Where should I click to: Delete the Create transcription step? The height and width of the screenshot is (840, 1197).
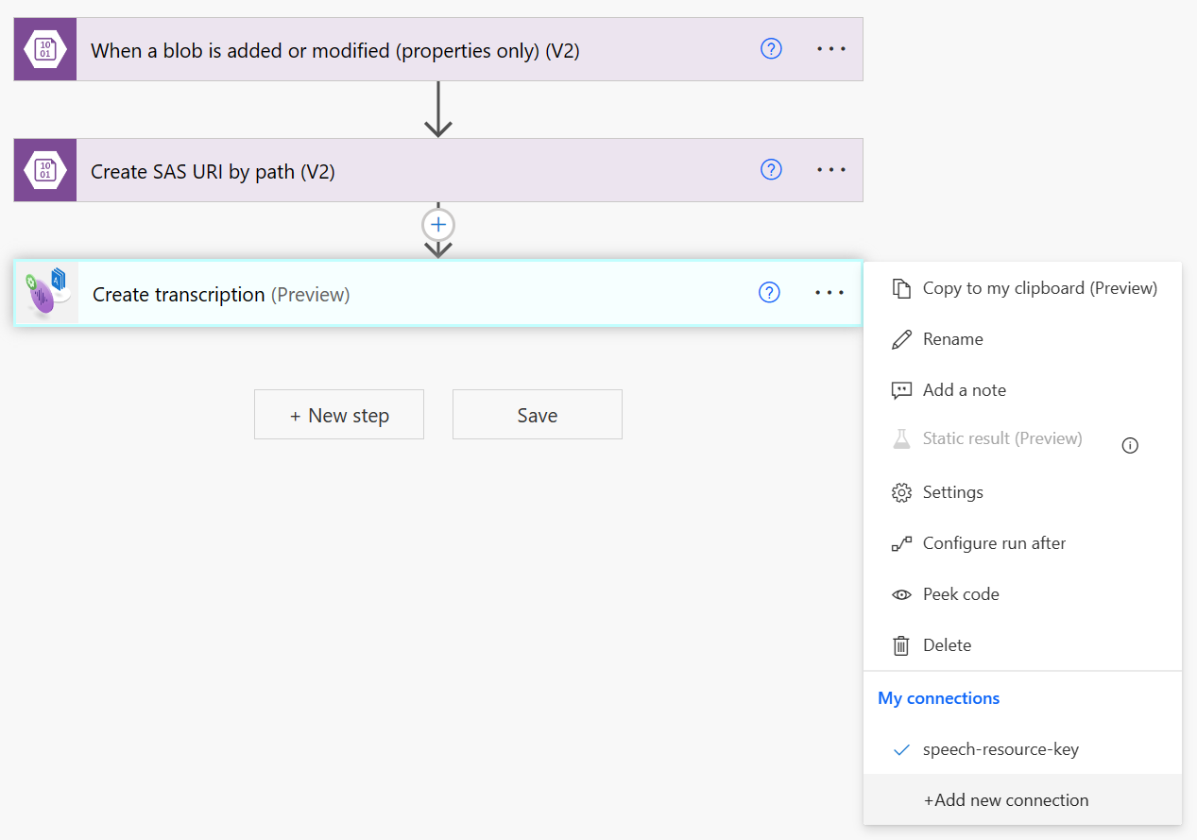tap(947, 645)
